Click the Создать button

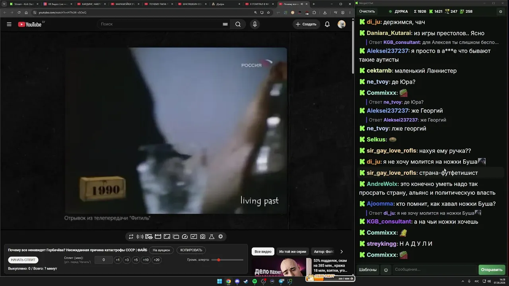pos(307,24)
